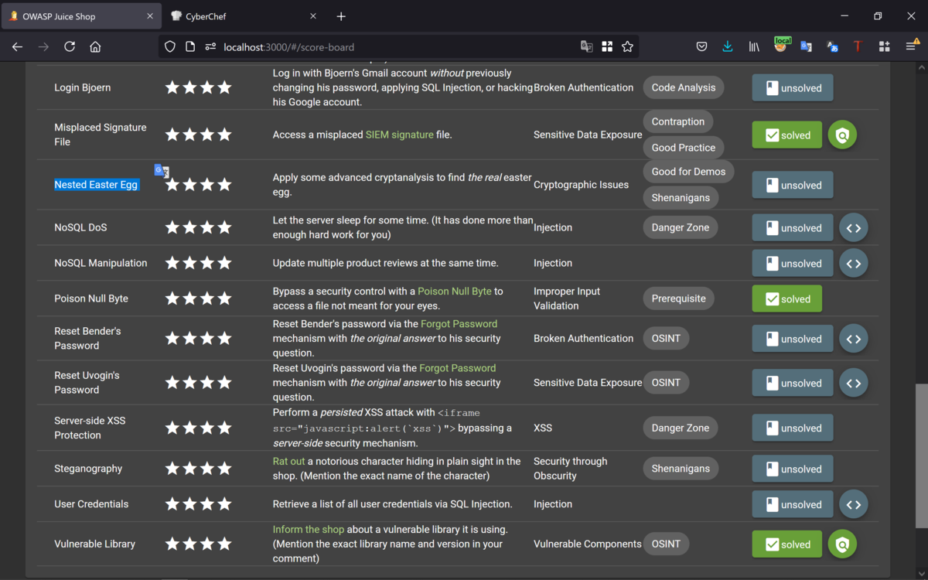Go back to the previous page
The height and width of the screenshot is (580, 928).
pos(18,46)
